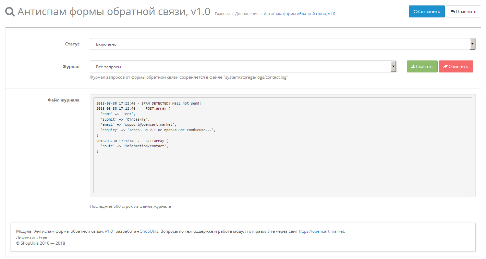Go to Главная in the breadcrumb
Viewport: 486px width, 259px height.
(222, 14)
